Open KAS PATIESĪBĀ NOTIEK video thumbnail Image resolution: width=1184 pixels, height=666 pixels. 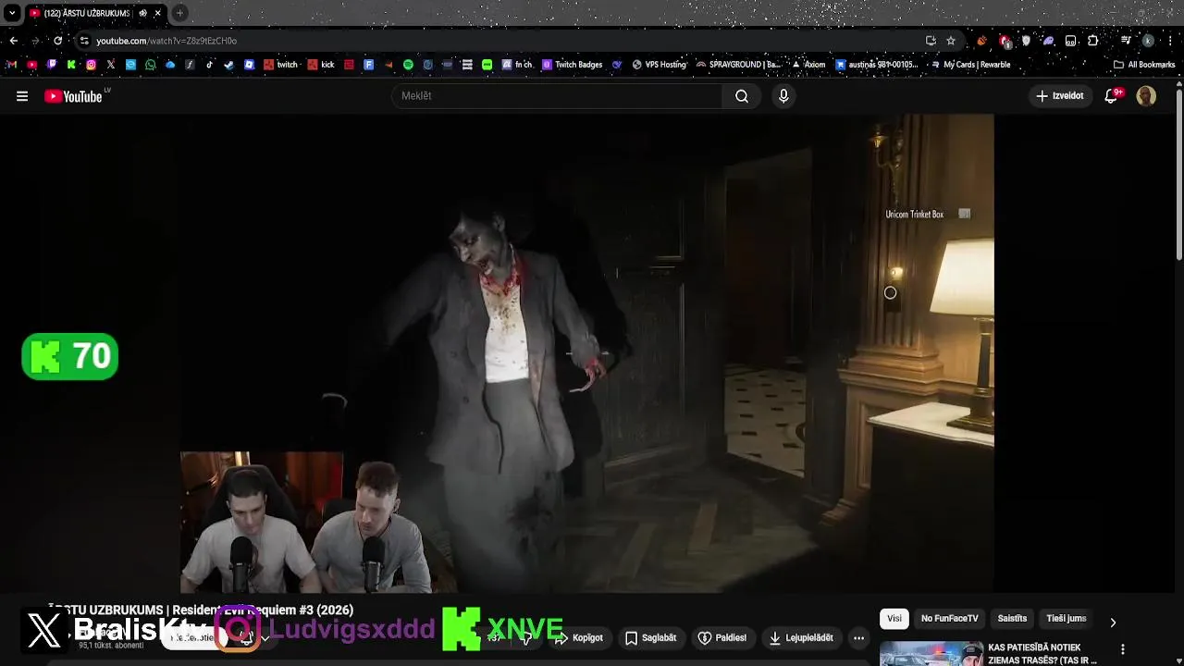coord(931,653)
